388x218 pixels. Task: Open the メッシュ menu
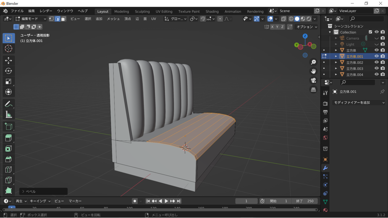[113, 19]
